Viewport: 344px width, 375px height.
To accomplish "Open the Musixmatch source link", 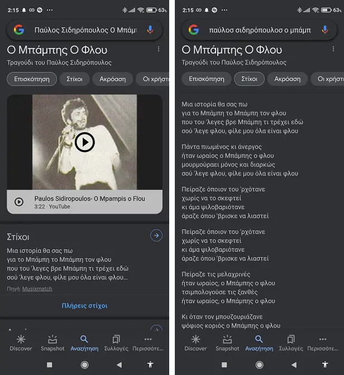I will point(37,289).
